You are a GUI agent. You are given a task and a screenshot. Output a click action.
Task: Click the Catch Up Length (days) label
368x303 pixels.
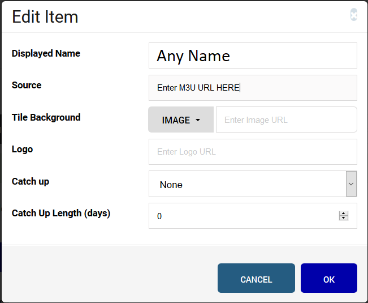coord(61,214)
